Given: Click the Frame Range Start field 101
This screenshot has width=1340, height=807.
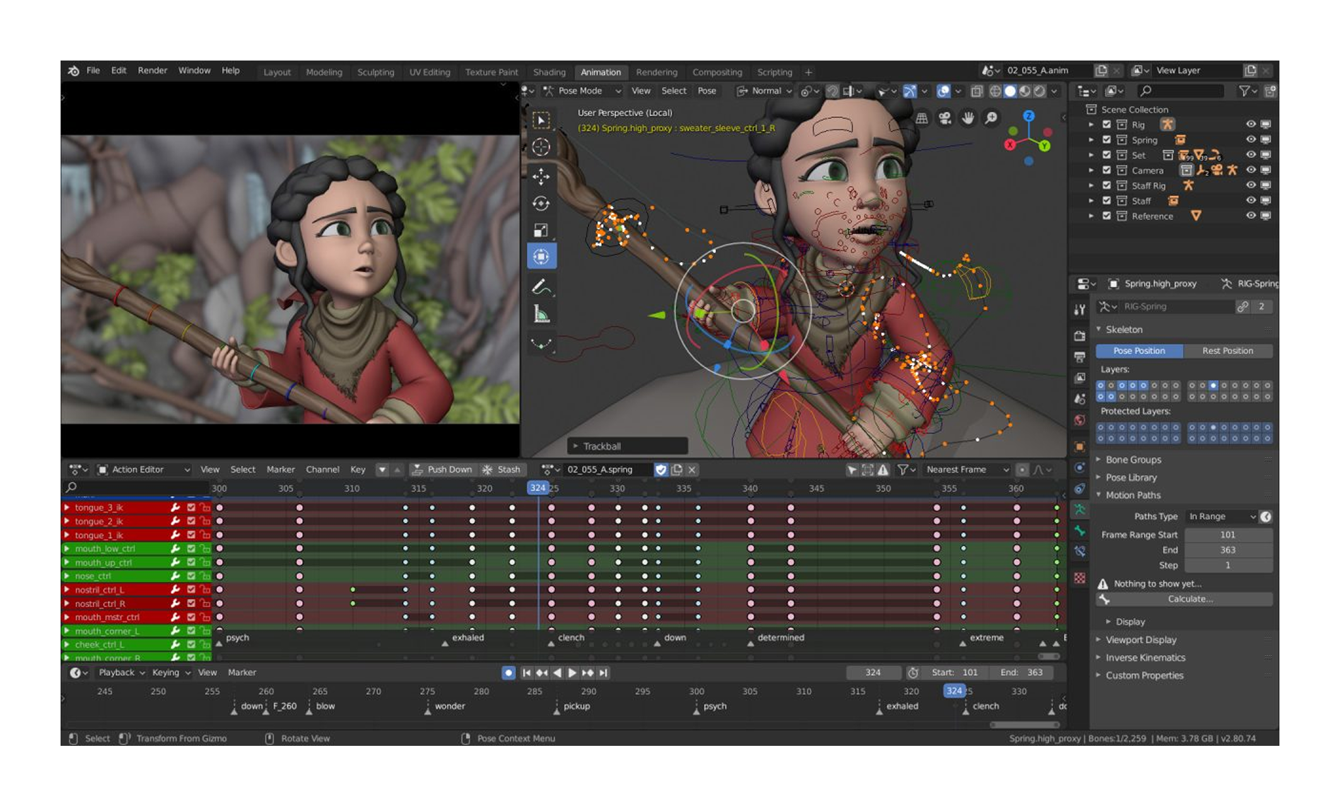Looking at the screenshot, I should click(1228, 535).
